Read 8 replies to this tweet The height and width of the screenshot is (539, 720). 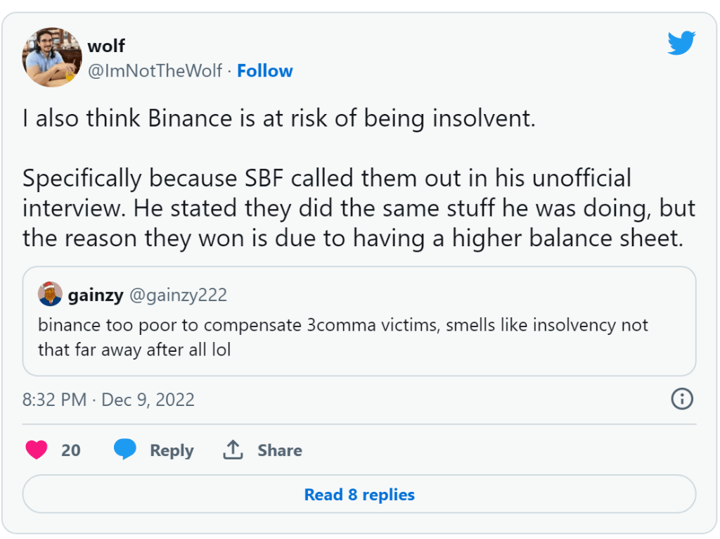(x=359, y=495)
